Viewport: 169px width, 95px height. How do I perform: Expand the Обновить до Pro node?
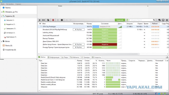pyautogui.click(x=2, y=12)
